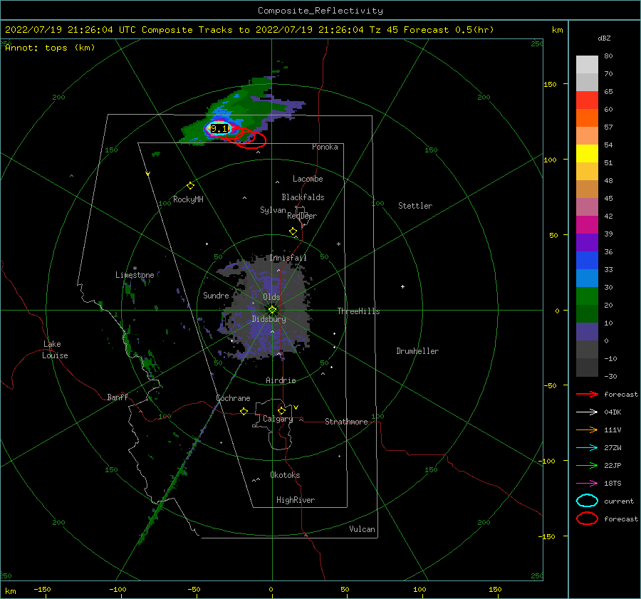
Task: Click the Okotoks label
Action: click(285, 475)
